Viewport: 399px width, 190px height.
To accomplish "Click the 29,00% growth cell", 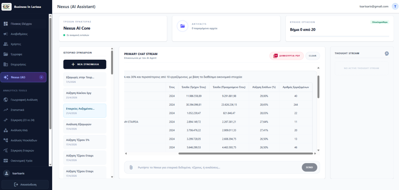I will click(264, 96).
